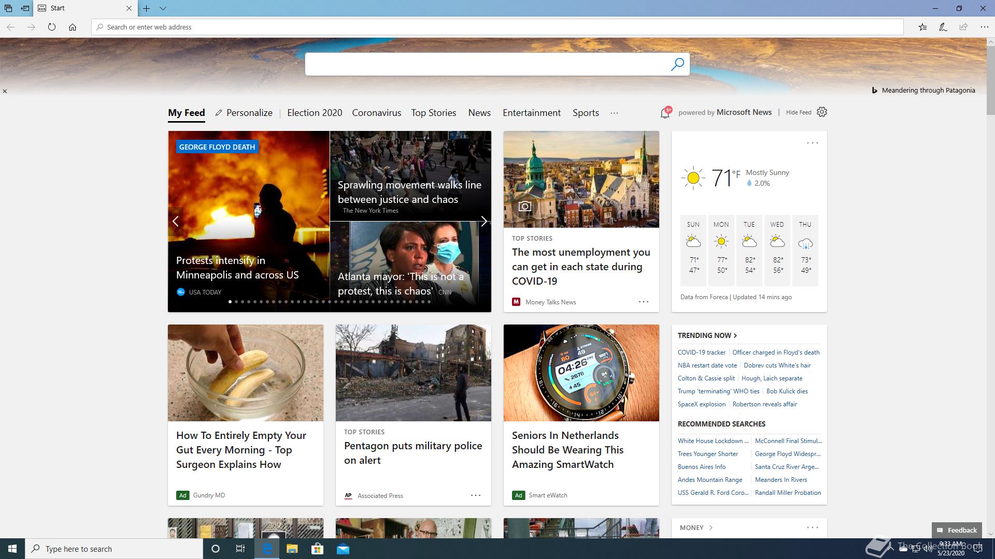Open the Entertainment tab

point(532,113)
